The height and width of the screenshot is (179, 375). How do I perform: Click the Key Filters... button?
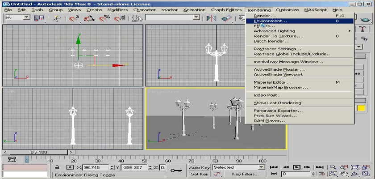click(x=245, y=174)
